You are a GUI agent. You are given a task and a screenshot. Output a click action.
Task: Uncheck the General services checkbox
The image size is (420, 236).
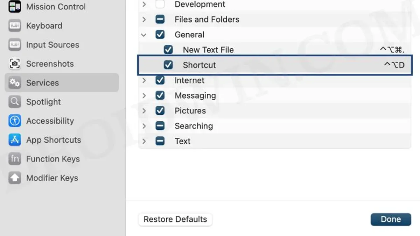[x=160, y=35]
